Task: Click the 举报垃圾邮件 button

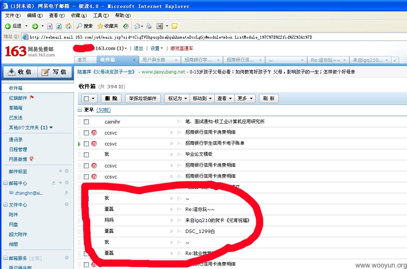Action: click(143, 99)
